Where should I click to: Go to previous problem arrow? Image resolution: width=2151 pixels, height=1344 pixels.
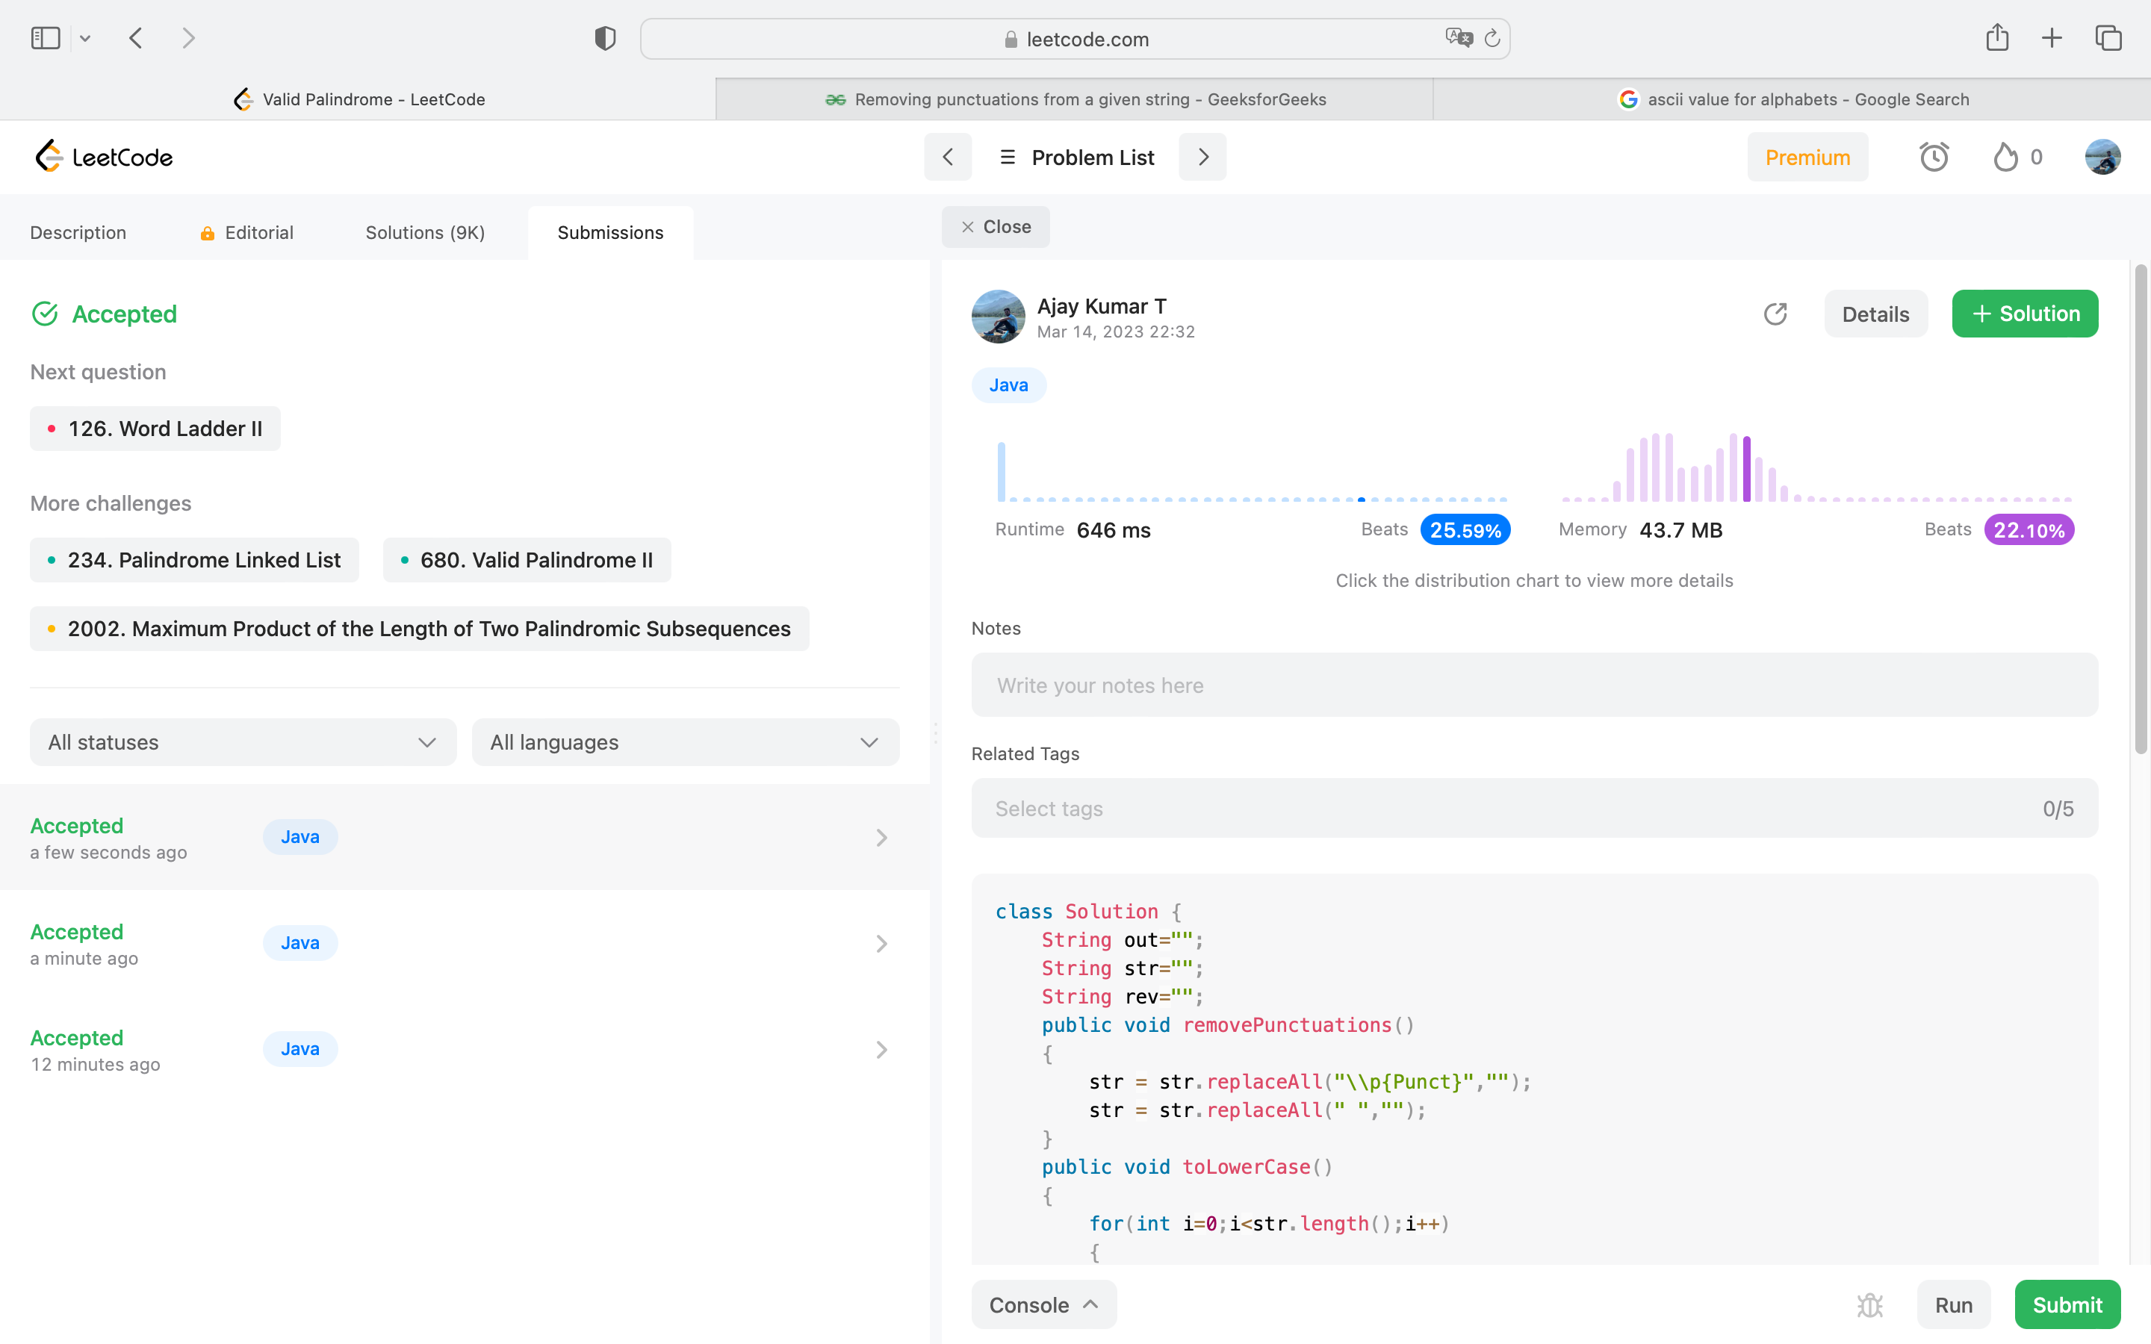(x=948, y=158)
